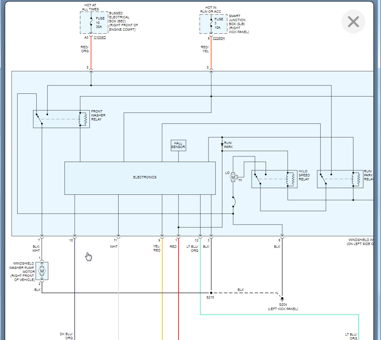Select the 'G204 (LEFT KICK PANEL)' label
The height and width of the screenshot is (340, 381).
[x=283, y=307]
